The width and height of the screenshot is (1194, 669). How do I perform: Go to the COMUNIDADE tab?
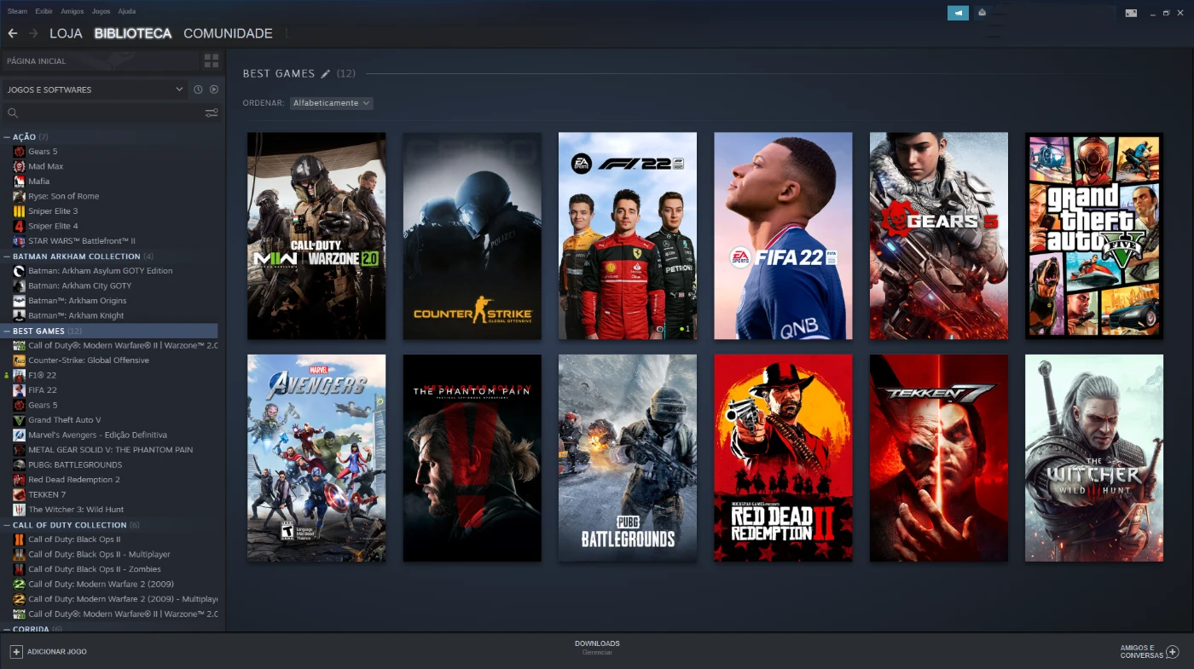coord(228,33)
